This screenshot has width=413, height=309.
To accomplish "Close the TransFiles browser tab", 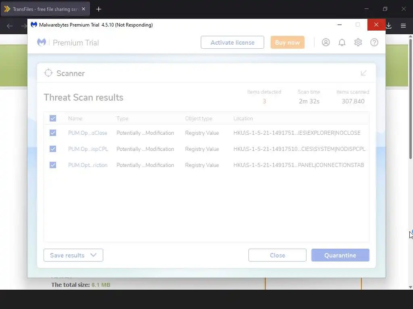I will pos(83,9).
